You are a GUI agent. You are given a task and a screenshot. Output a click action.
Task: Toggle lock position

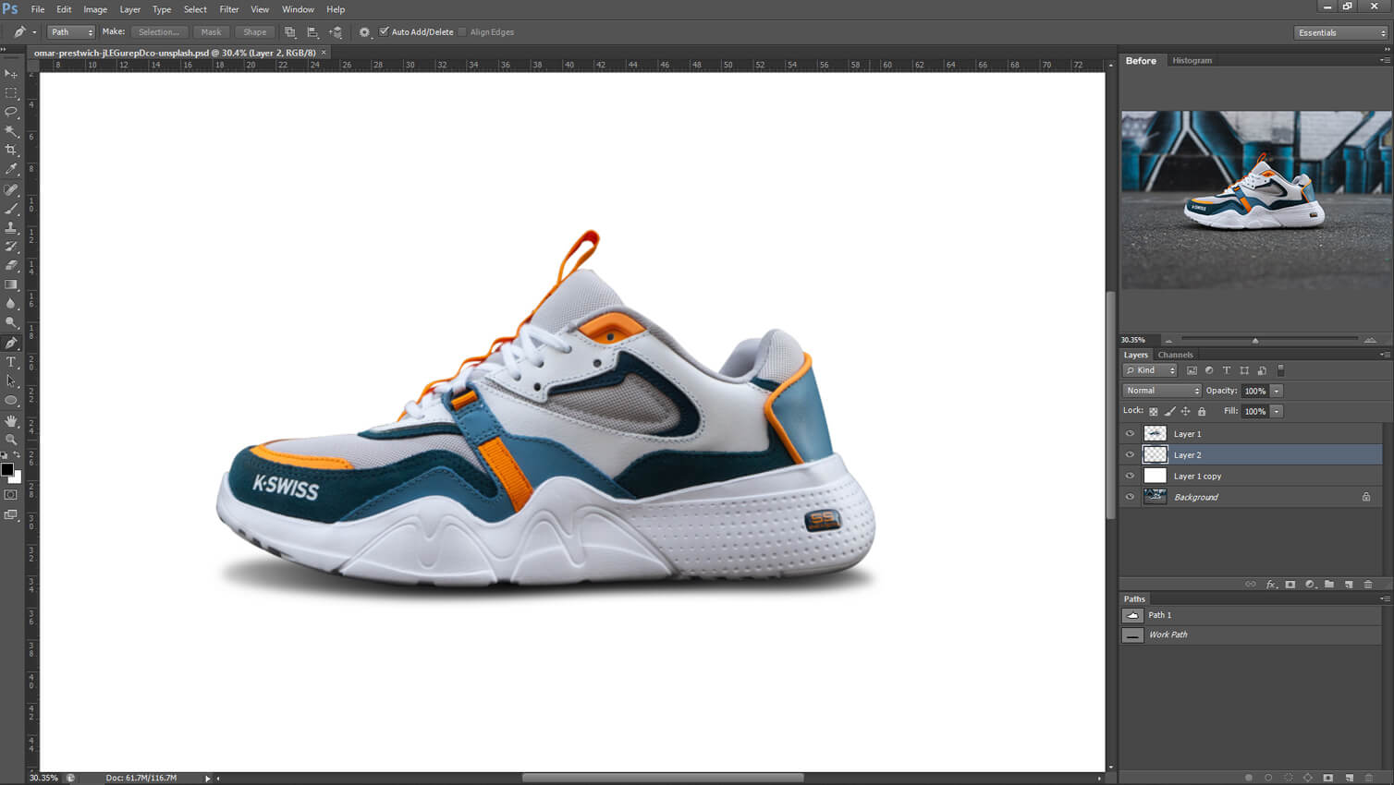click(x=1186, y=412)
